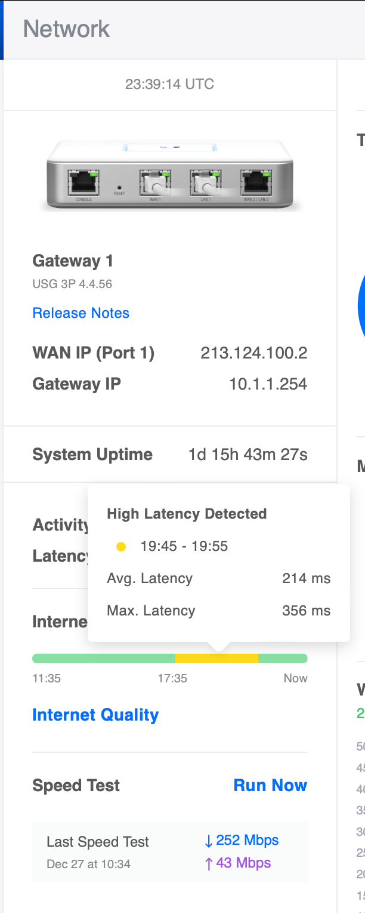
Task: Click the RESET pinhole on the gateway
Action: tap(119, 187)
